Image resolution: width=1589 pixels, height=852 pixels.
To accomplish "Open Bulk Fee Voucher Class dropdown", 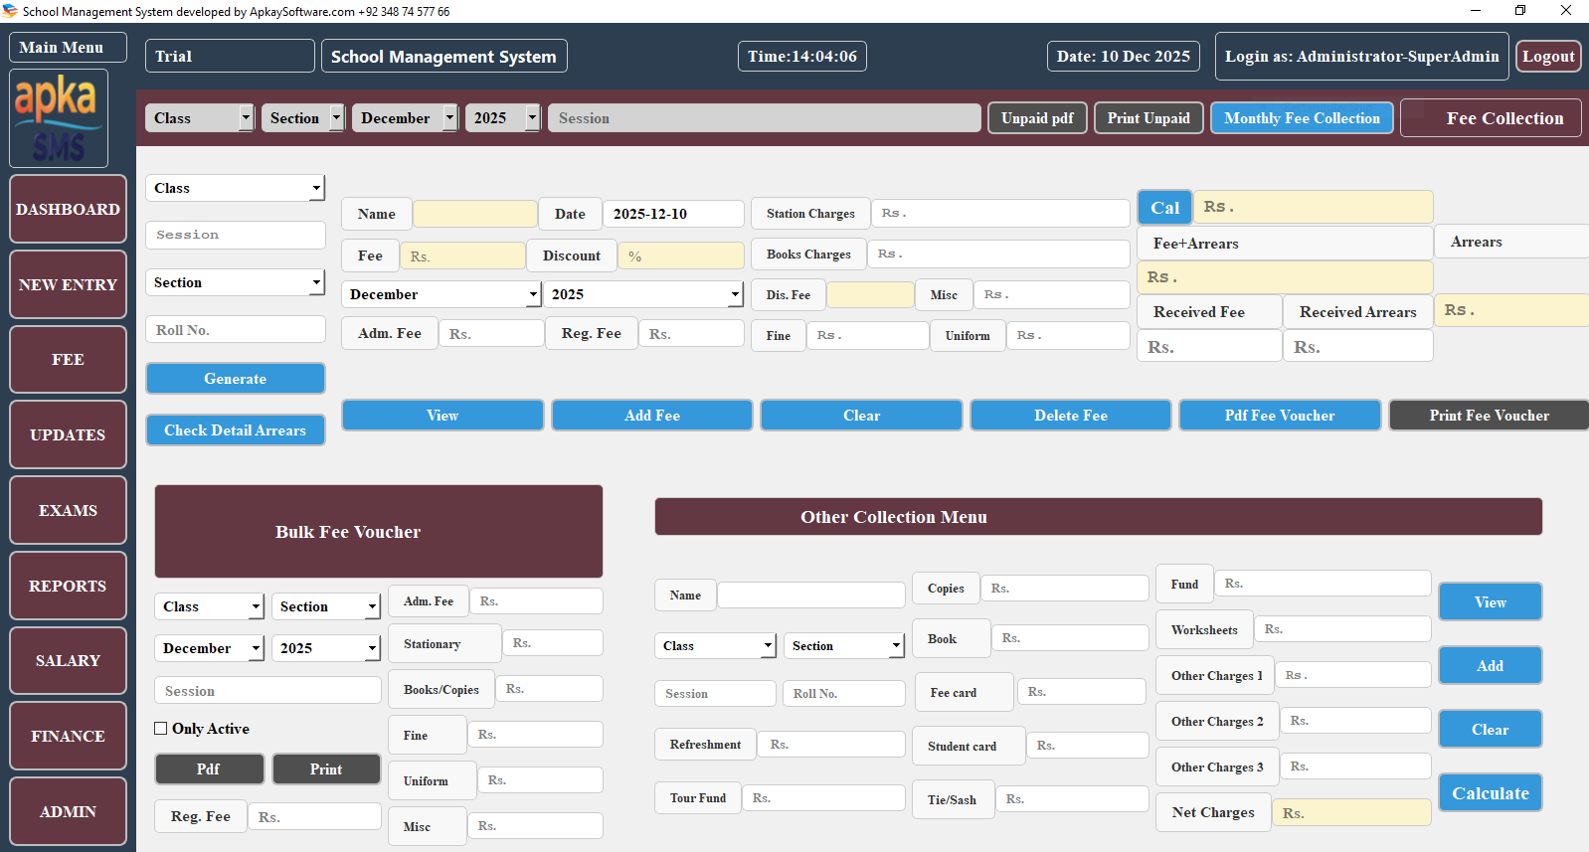I will 209,606.
